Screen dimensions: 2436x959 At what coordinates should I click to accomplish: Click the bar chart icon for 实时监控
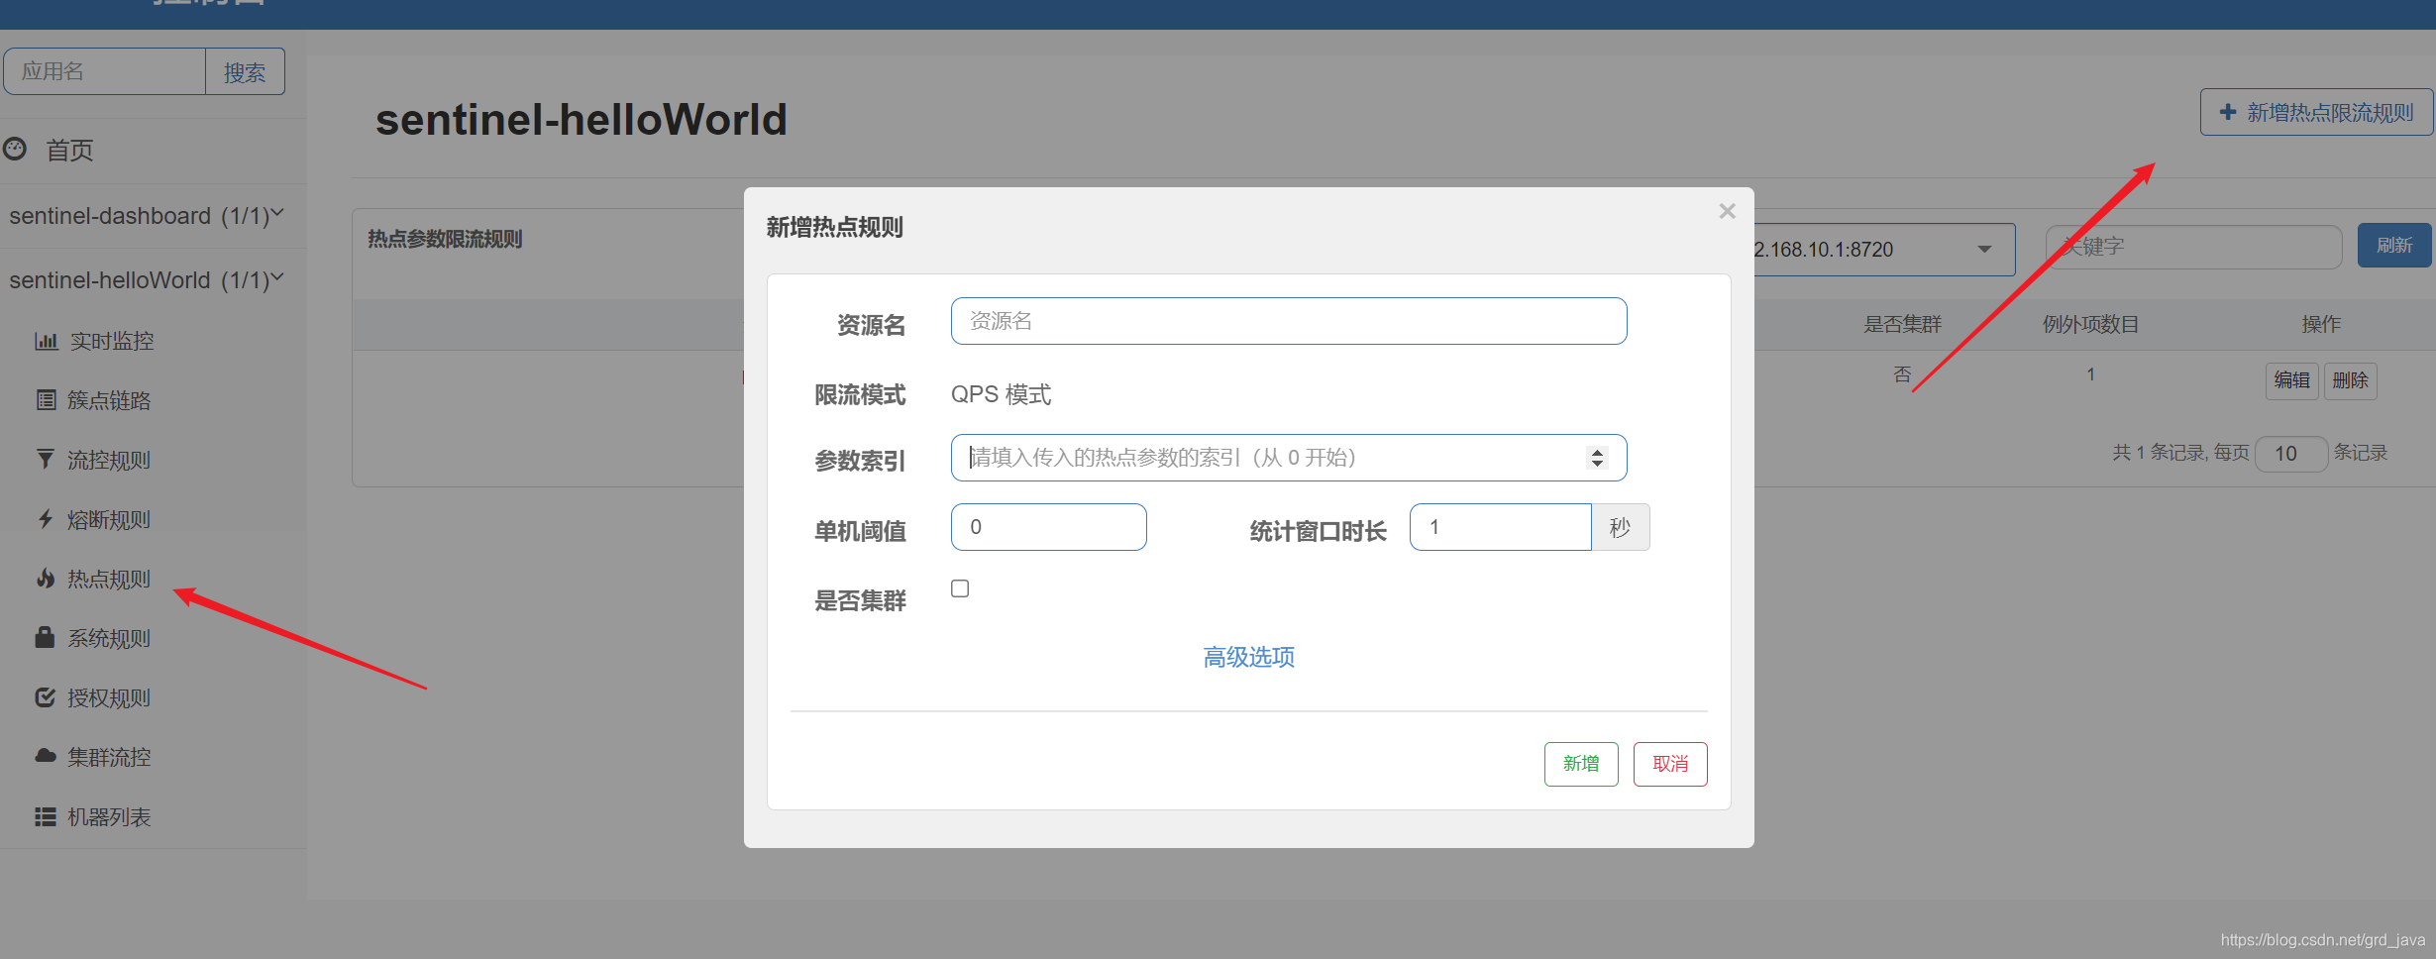(x=46, y=341)
